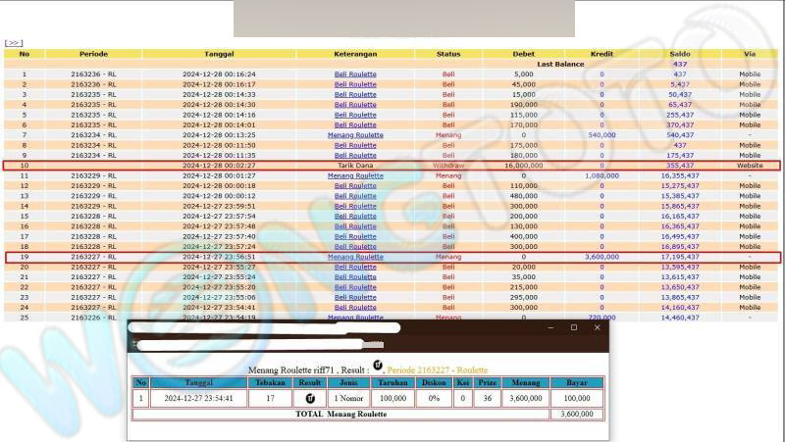Open Beli Roulette link in row 1
Screen dimensions: 785x442
coord(355,74)
